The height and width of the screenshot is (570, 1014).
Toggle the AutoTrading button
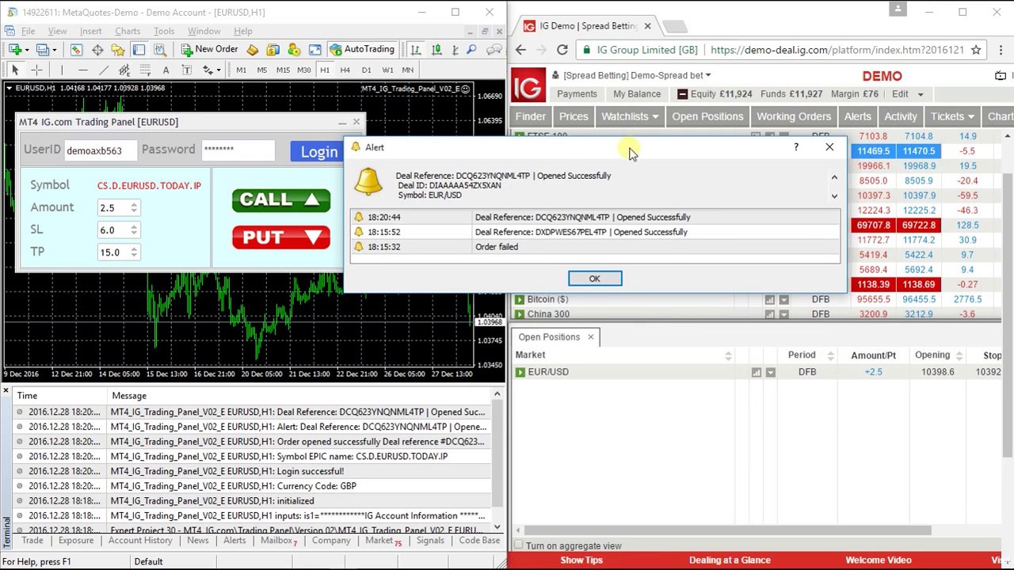click(x=361, y=49)
